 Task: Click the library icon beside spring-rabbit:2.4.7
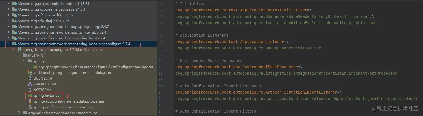(x=14, y=32)
